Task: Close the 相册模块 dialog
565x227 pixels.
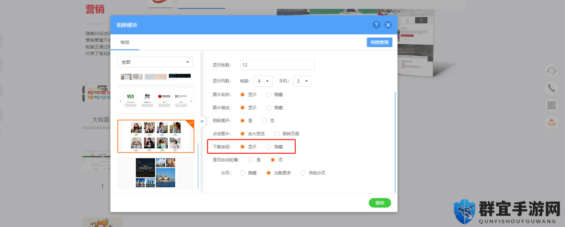Action: [388, 25]
